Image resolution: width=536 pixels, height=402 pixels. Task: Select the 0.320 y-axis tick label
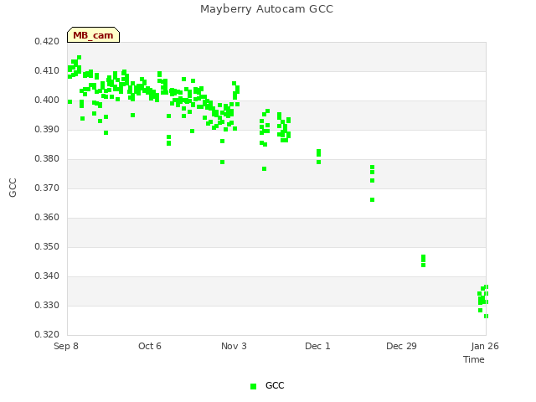click(47, 334)
